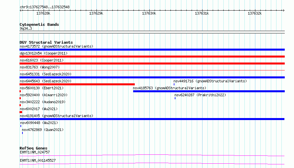Click the right arrow of the ruler
Viewport: 294px width, 168px height.
(x=284, y=10)
